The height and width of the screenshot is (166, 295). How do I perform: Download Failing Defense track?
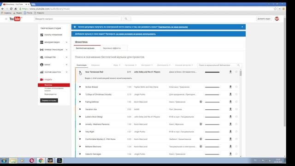[230, 101]
